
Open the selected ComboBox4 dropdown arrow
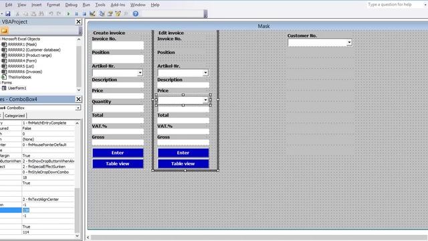point(205,100)
